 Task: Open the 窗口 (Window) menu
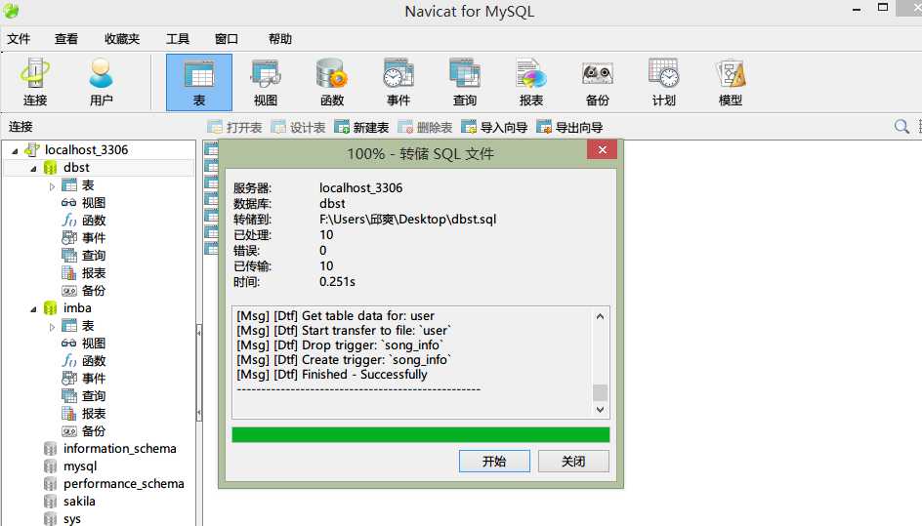227,39
